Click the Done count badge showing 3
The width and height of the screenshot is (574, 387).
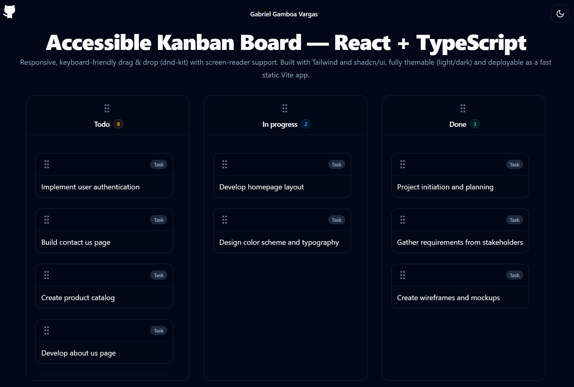(x=475, y=124)
